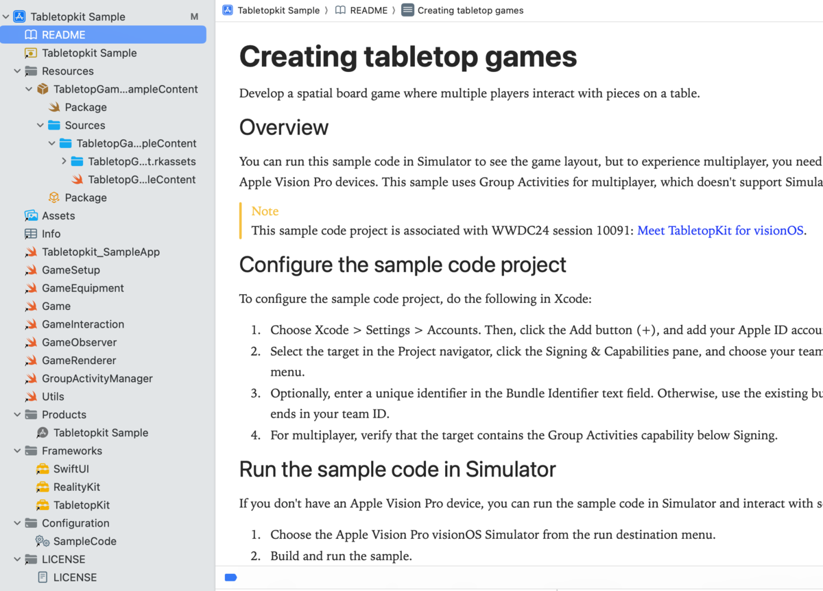Click the swift icon of Tabletopkit_SampleApp
Screen dimensions: 823x591
click(30, 252)
